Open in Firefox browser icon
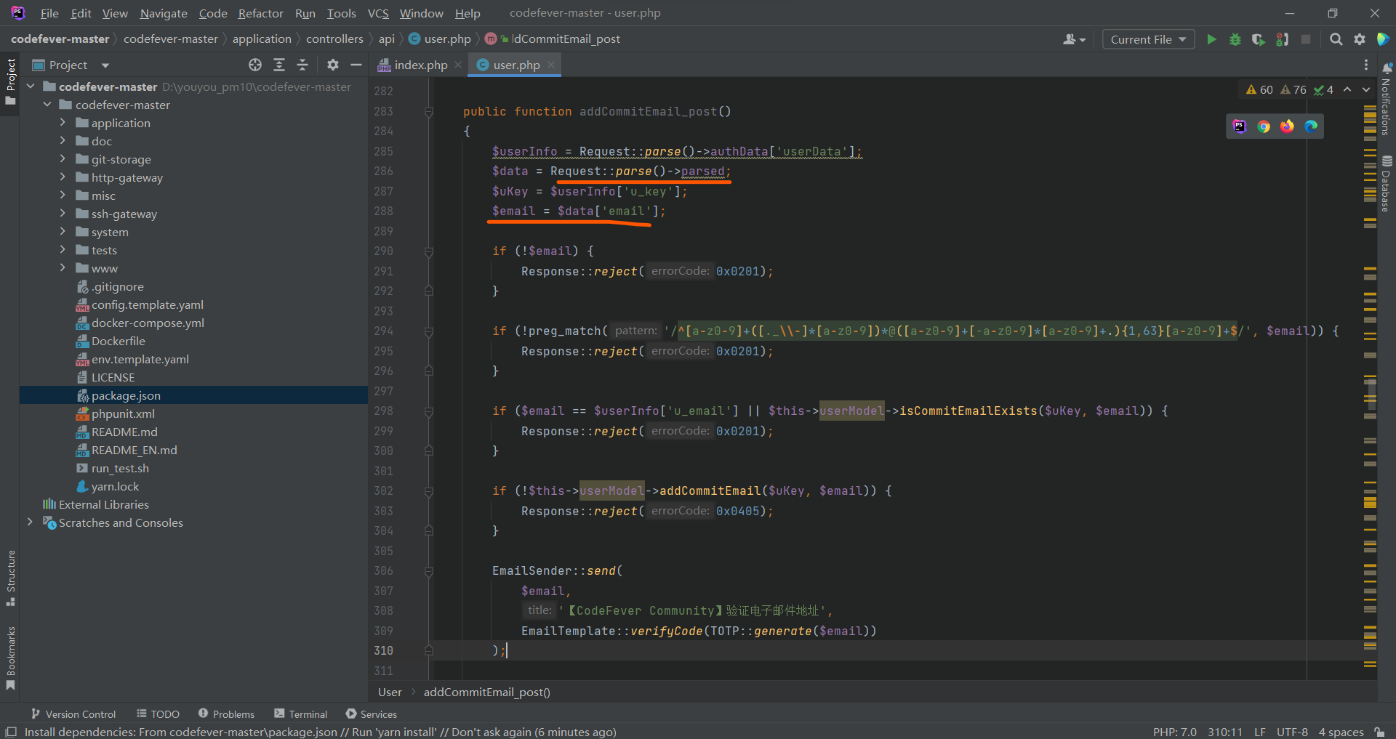 1287,126
